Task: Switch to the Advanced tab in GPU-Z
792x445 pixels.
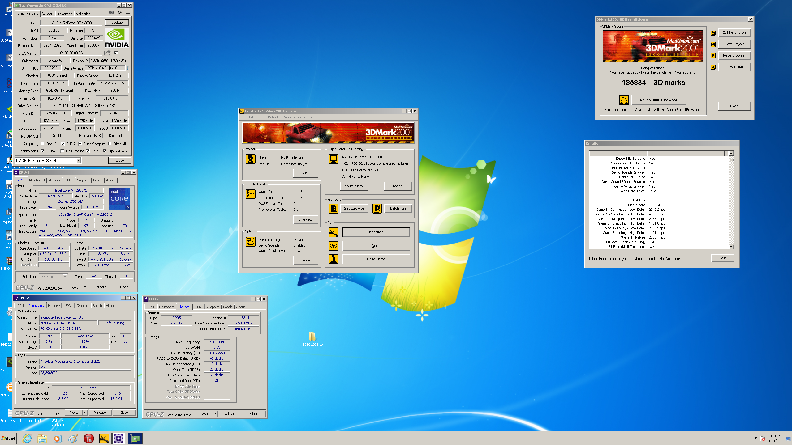Action: click(65, 14)
